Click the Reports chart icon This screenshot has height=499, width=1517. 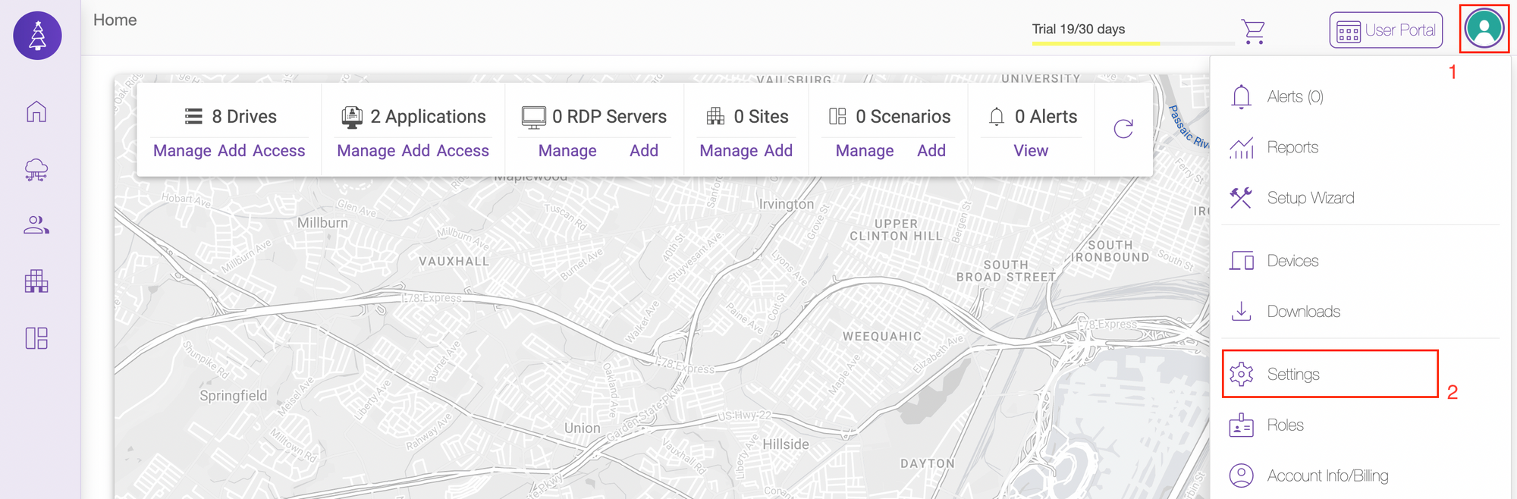click(x=1241, y=147)
